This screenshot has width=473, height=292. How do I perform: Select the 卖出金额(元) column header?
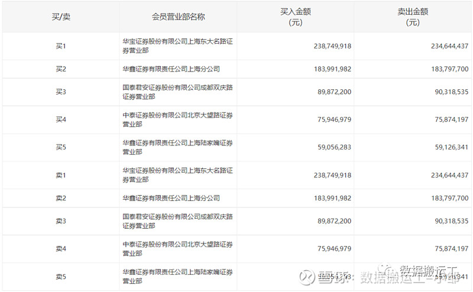pyautogui.click(x=413, y=17)
